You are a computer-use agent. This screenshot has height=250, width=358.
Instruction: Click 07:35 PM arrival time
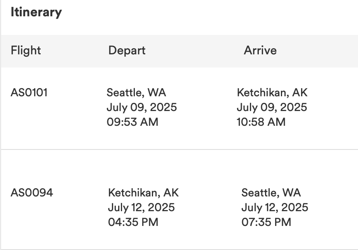point(266,222)
